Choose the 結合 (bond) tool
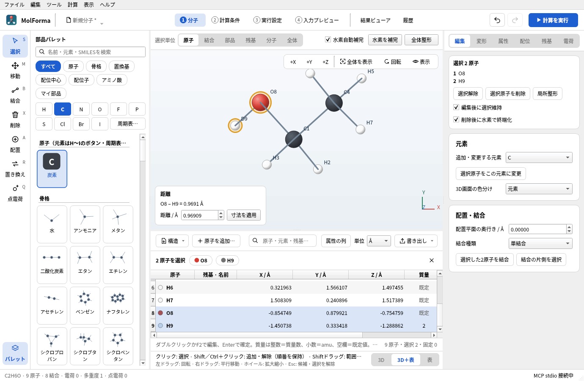584x381 pixels. (15, 95)
